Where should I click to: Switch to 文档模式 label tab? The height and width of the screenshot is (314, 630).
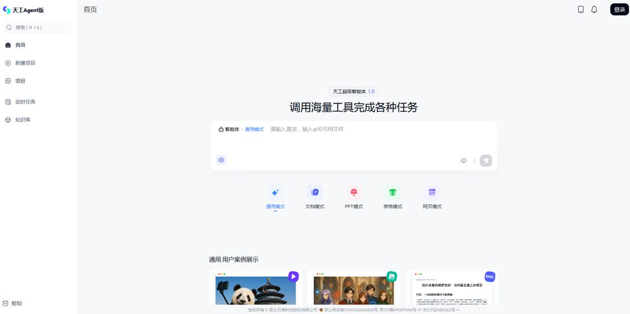click(314, 207)
